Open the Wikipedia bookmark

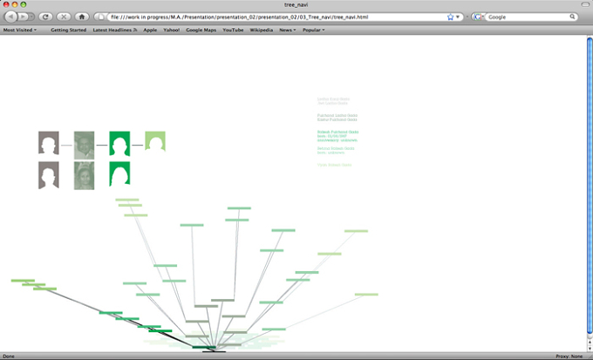pyautogui.click(x=262, y=30)
